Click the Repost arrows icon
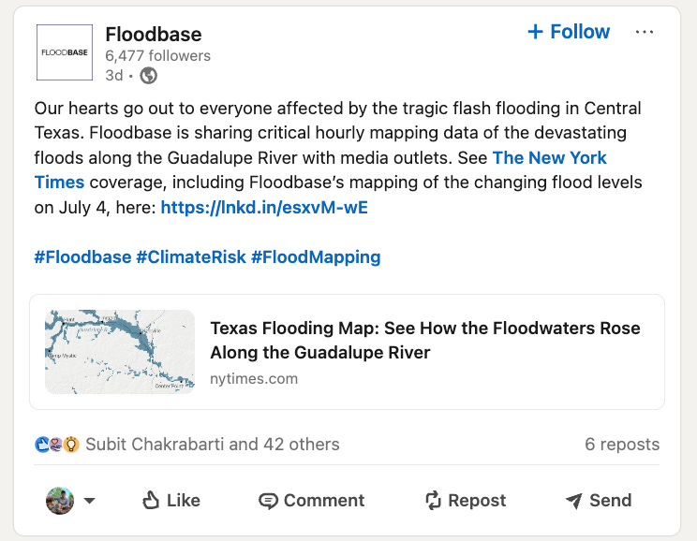The image size is (697, 541). pyautogui.click(x=433, y=501)
